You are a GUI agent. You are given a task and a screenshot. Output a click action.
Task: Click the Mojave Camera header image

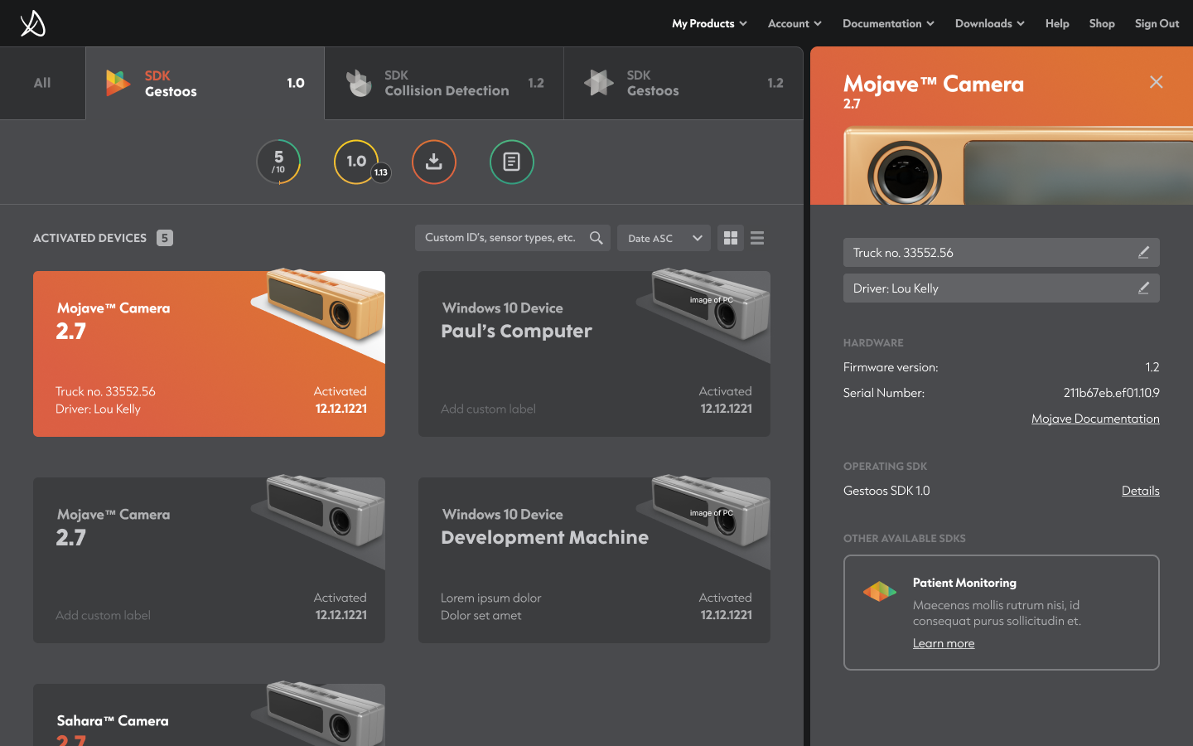tap(1018, 166)
